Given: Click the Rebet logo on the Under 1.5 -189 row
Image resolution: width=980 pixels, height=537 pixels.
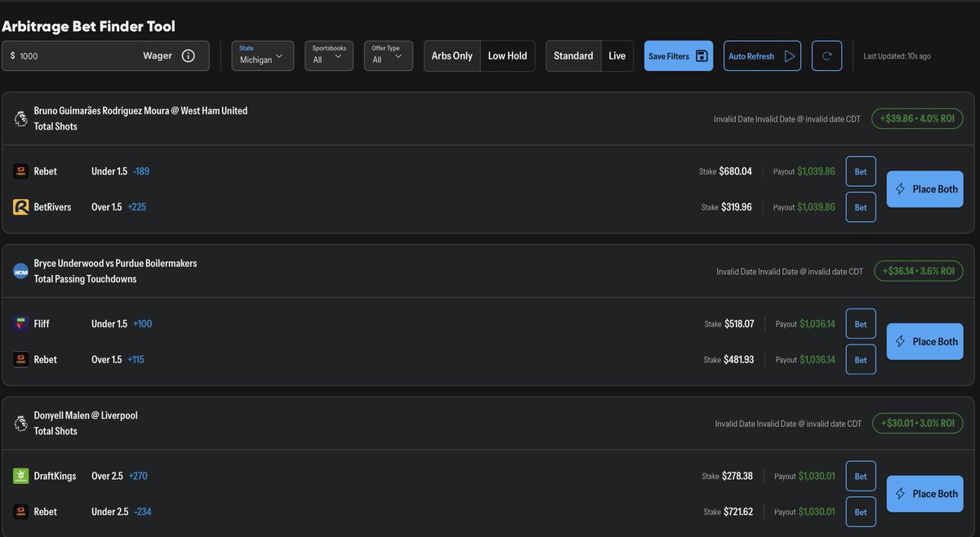Looking at the screenshot, I should point(21,171).
